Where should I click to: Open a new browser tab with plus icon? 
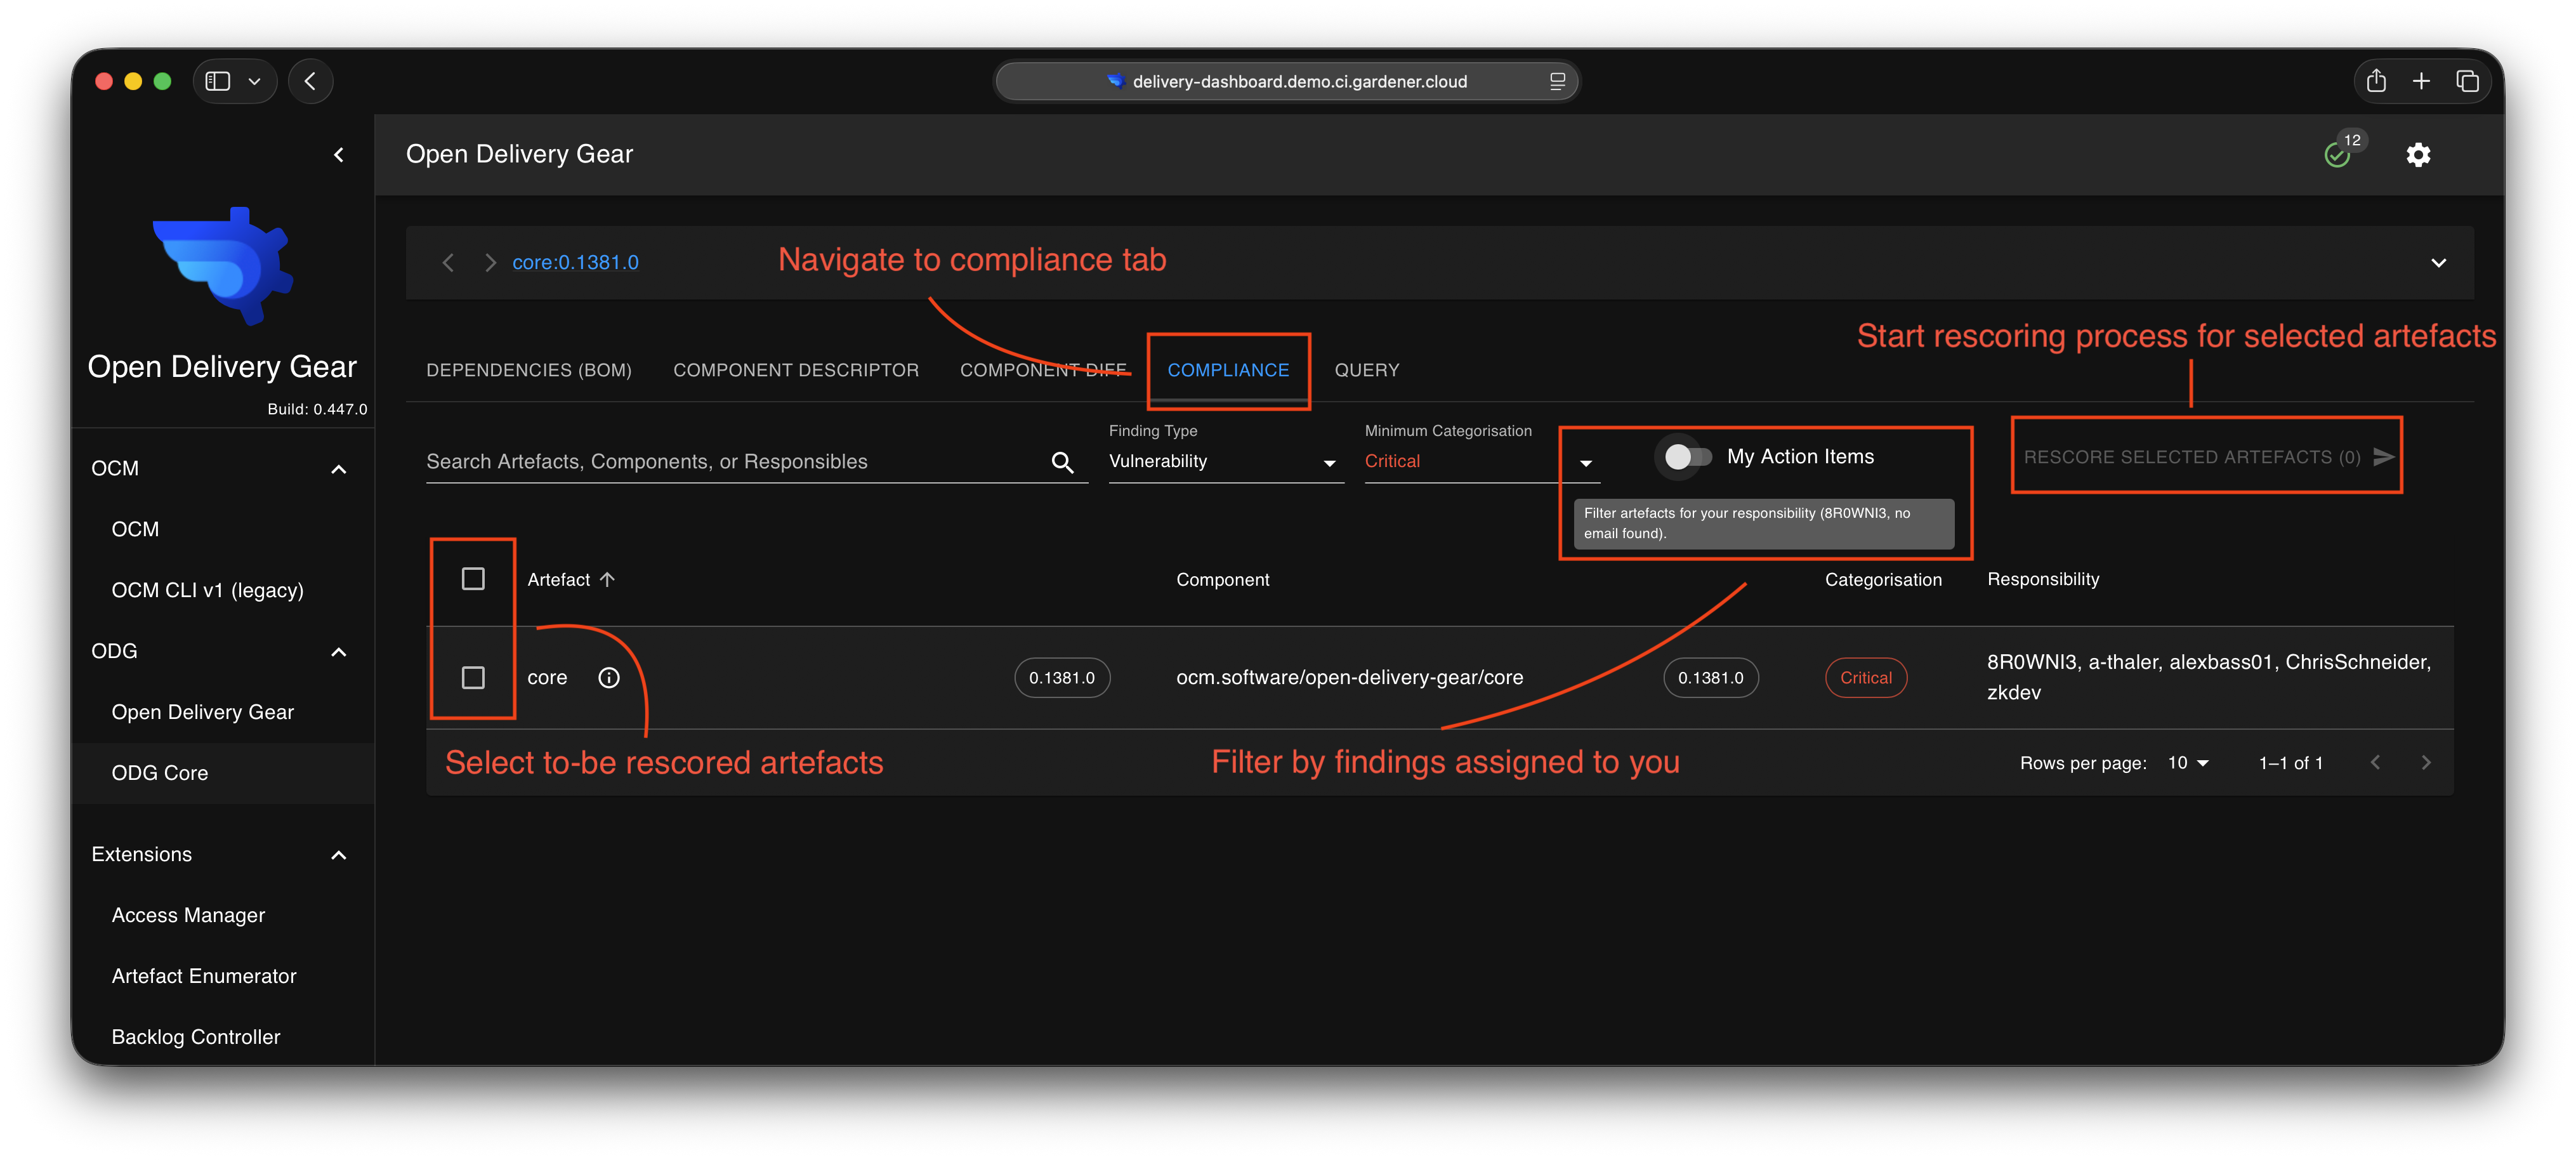2421,81
